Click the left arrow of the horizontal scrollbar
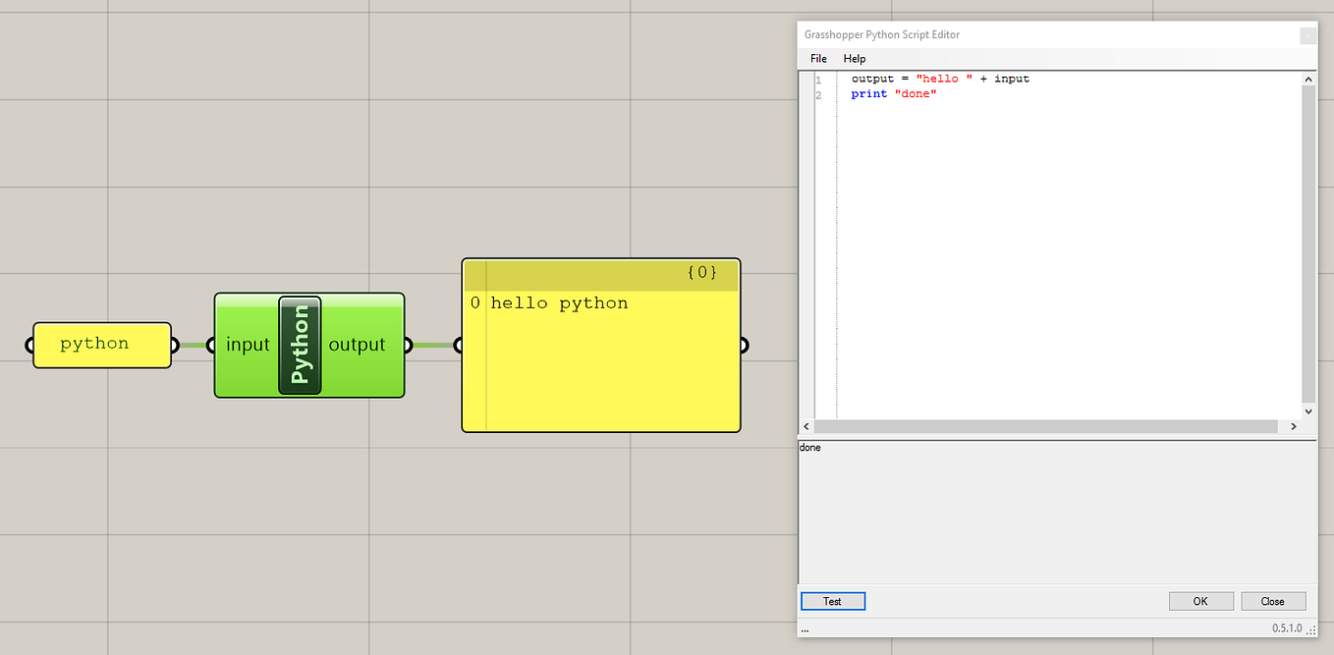 (x=806, y=426)
